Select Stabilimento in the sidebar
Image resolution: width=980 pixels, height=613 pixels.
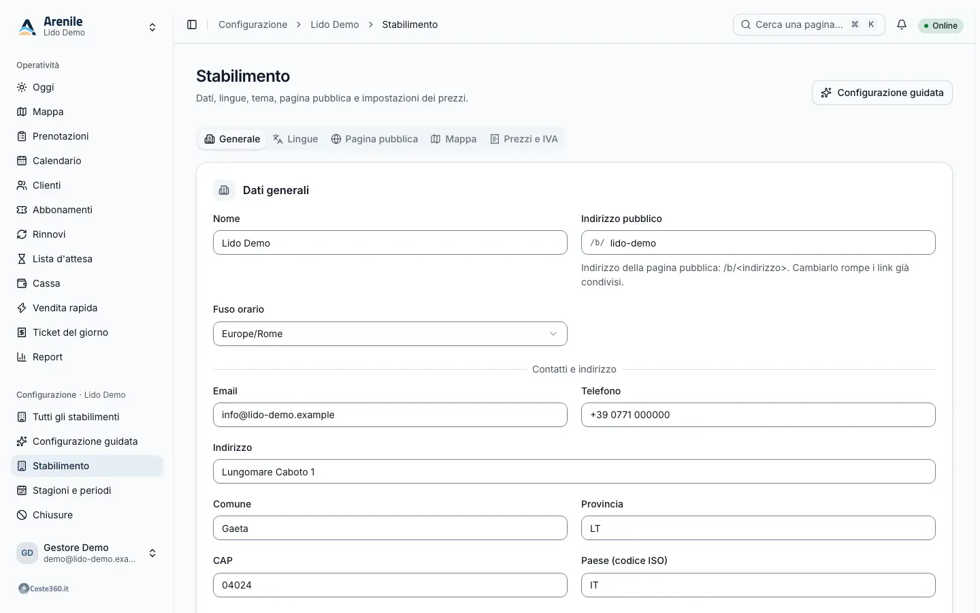click(x=87, y=466)
